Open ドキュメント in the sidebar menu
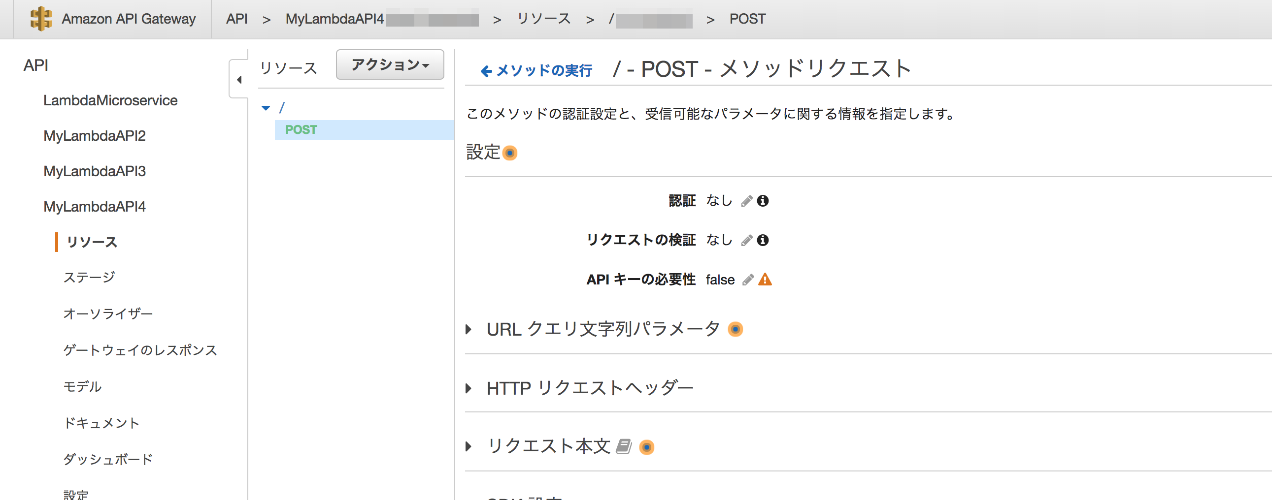Viewport: 1272px width, 500px height. tap(101, 423)
